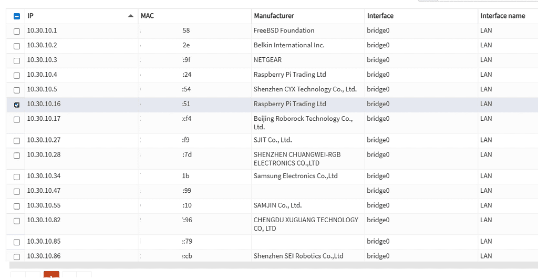Select the FreeBSD Foundation manufacturer cell
Image resolution: width=538 pixels, height=280 pixels.
pyautogui.click(x=284, y=30)
